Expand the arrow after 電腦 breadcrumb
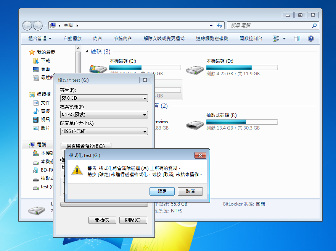336x251 pixels. (x=77, y=26)
